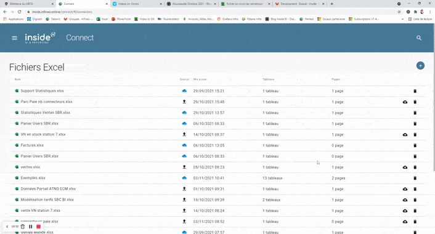435x234 pixels.
Task: Click the inside logo in header
Action: 40,38
